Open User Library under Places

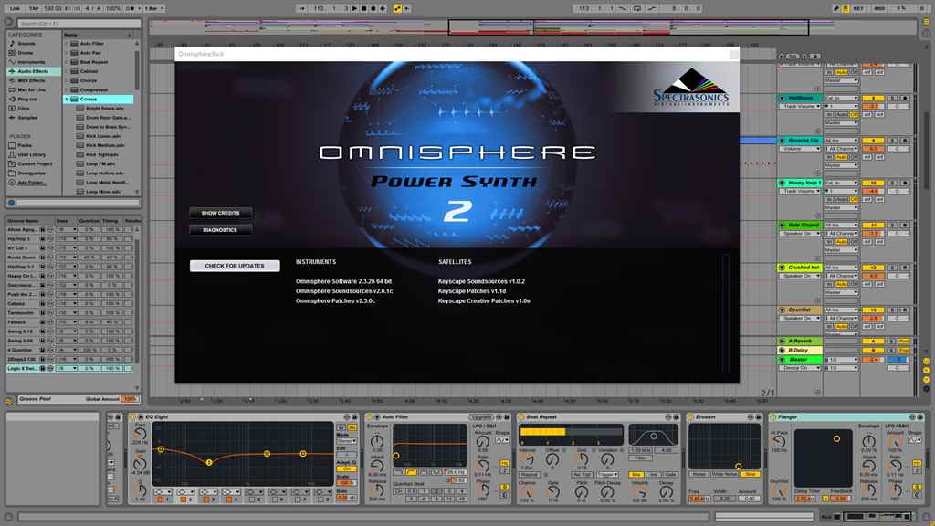pyautogui.click(x=32, y=154)
